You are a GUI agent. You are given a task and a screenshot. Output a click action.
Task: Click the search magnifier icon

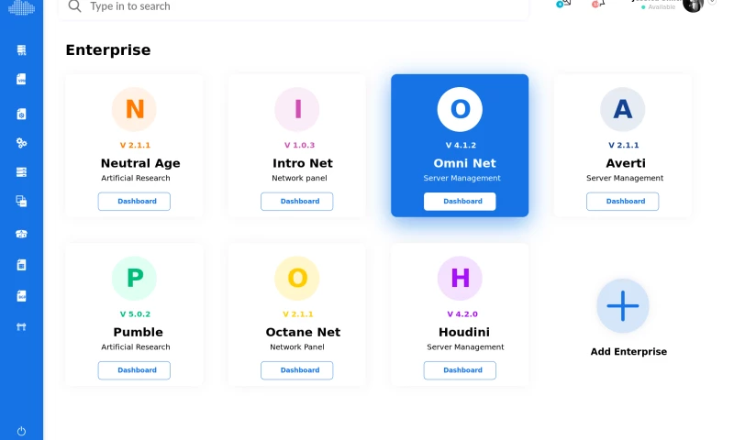tap(75, 6)
